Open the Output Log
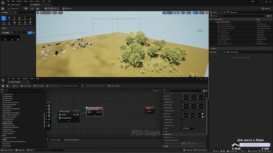This screenshot has width=273, height=153. point(20,150)
